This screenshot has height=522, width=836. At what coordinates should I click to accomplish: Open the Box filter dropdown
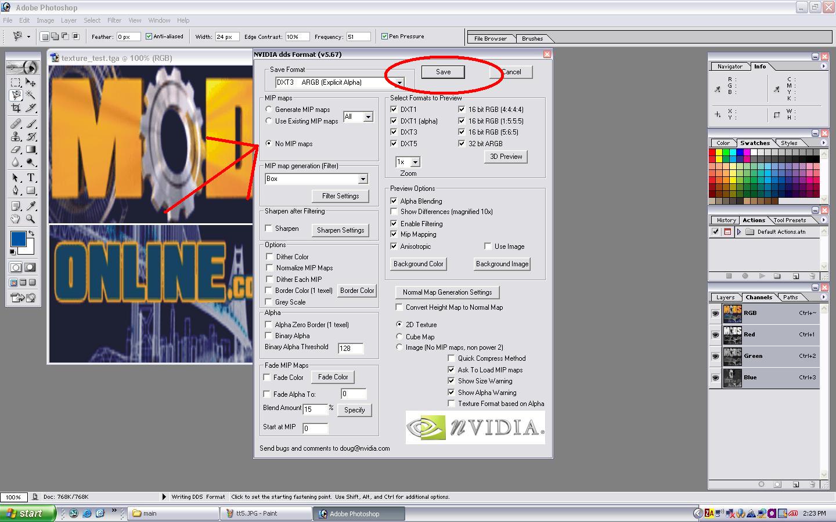click(363, 179)
